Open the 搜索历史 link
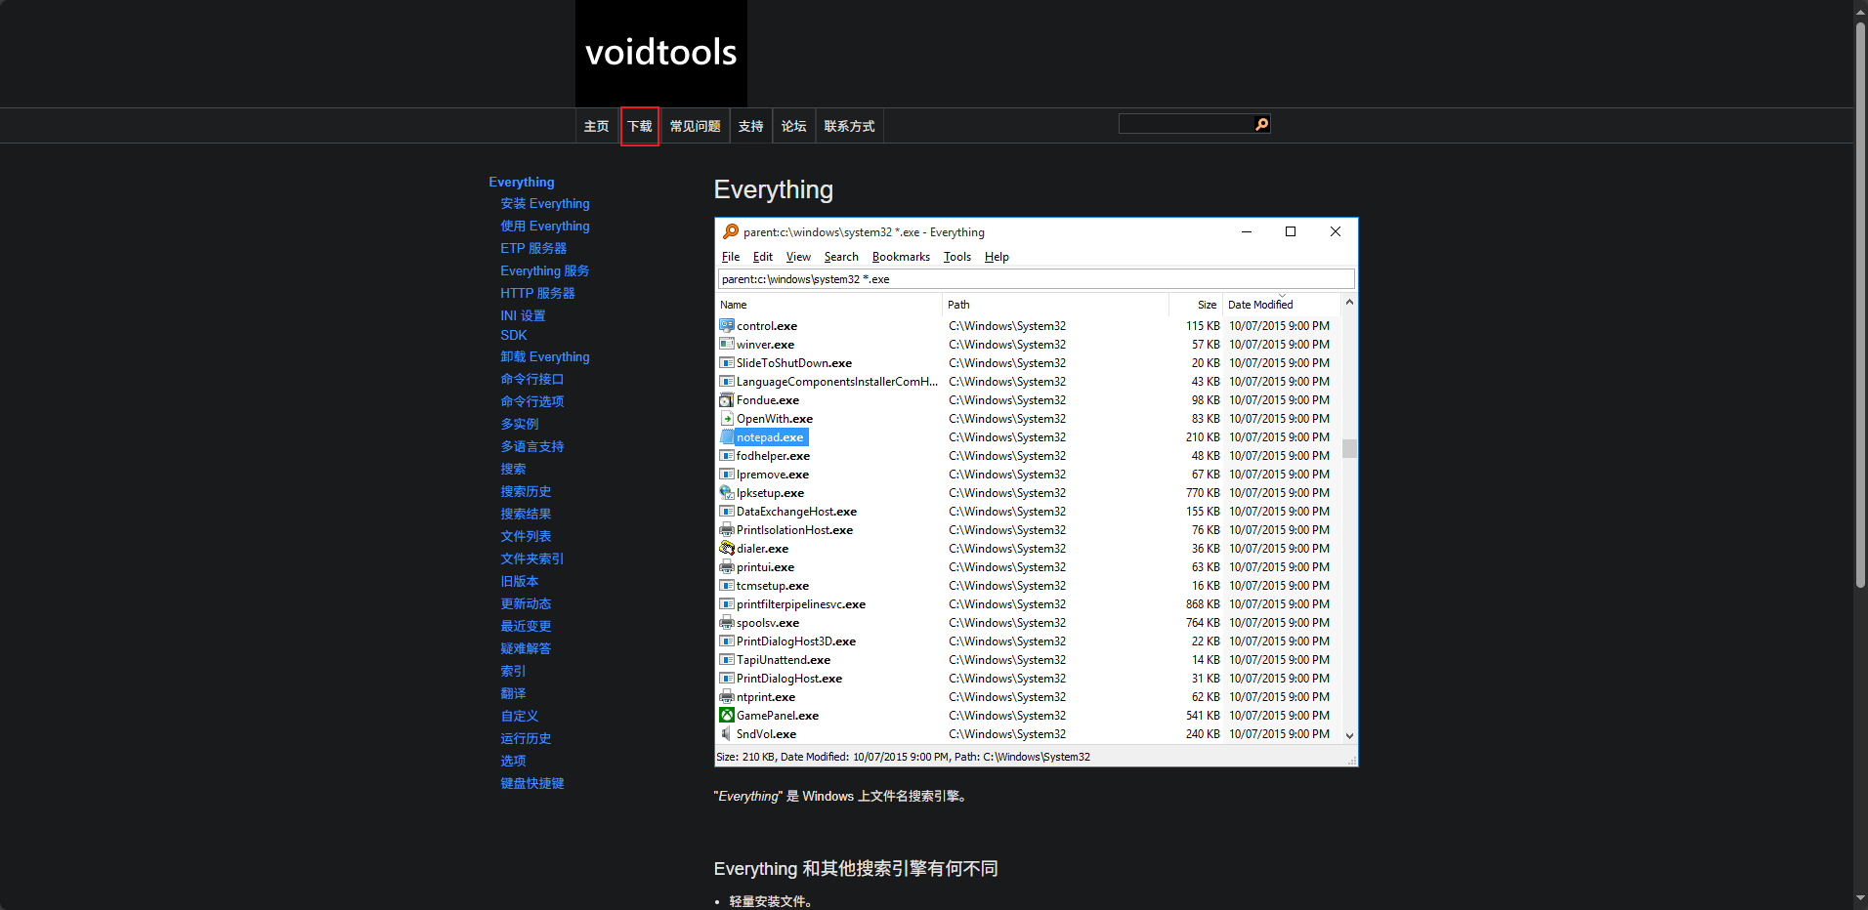 pyautogui.click(x=526, y=491)
